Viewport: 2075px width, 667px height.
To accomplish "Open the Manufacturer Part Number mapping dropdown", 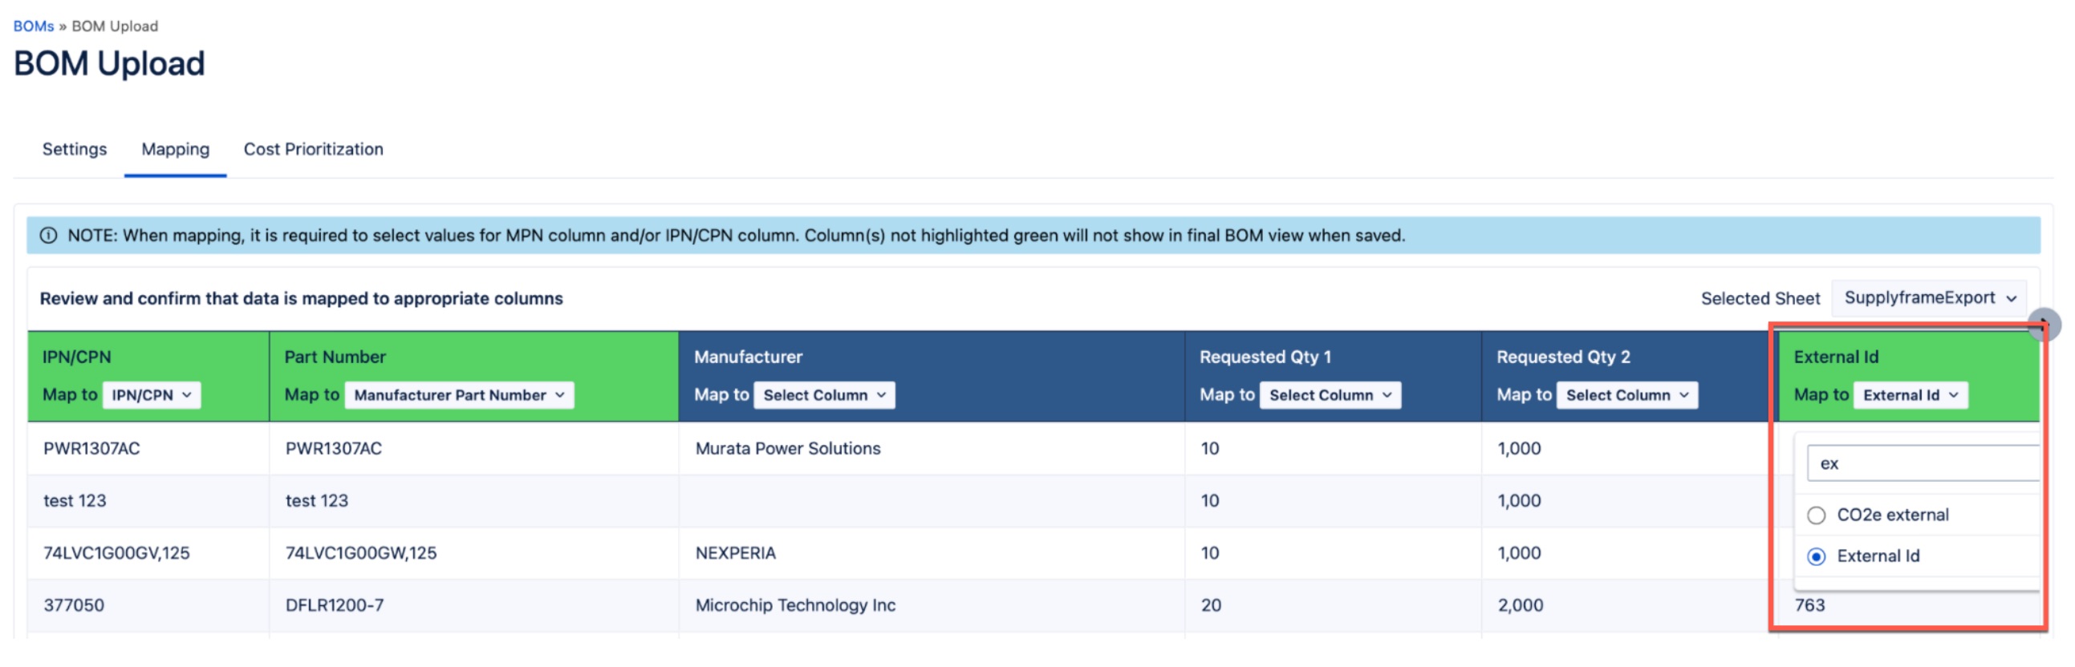I will coord(459,395).
